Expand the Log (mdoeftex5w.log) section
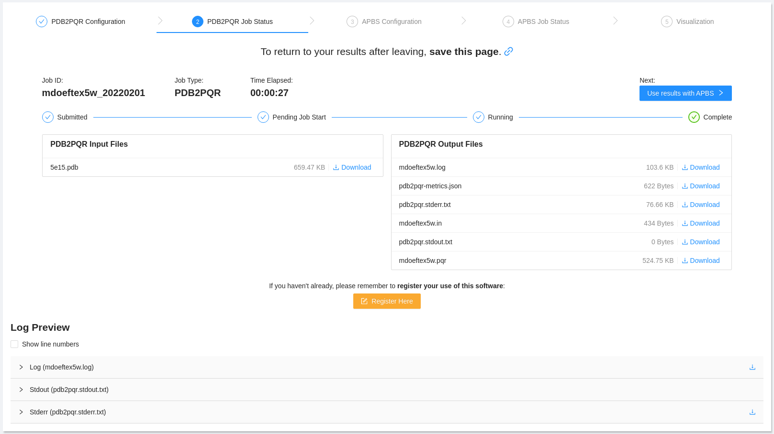 click(387, 367)
